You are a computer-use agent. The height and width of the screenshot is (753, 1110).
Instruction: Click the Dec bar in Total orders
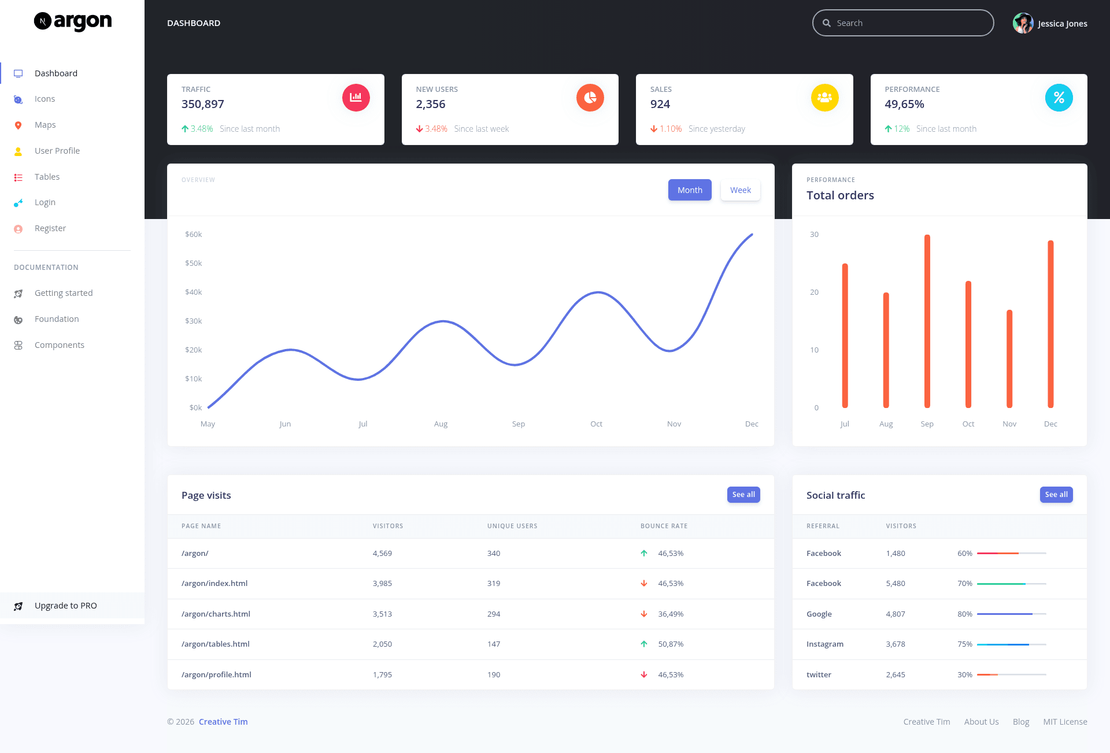[x=1050, y=324]
